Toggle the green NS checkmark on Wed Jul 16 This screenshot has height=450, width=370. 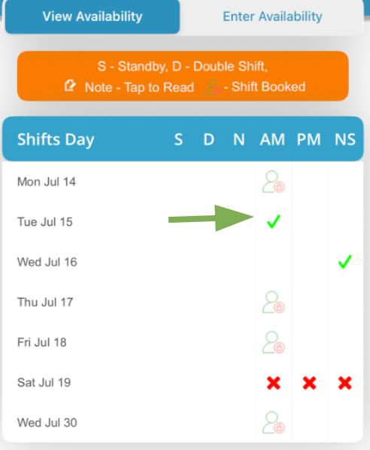(344, 262)
